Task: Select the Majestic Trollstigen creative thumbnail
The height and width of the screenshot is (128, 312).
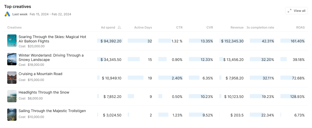Action: (x=12, y=115)
